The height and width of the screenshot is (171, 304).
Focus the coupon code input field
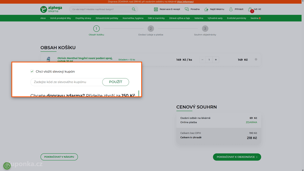point(66,82)
